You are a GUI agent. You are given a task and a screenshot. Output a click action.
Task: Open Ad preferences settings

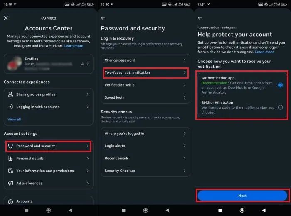49,183
